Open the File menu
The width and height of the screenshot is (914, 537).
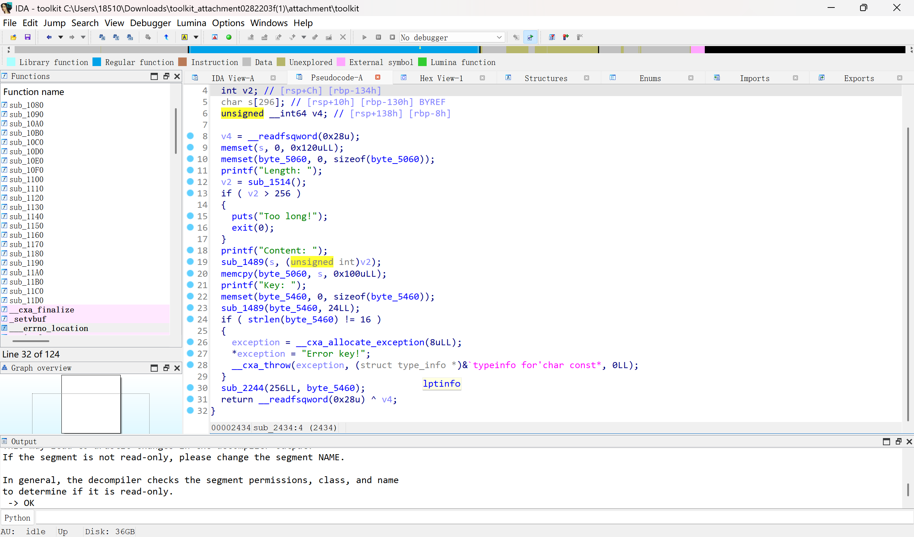10,23
